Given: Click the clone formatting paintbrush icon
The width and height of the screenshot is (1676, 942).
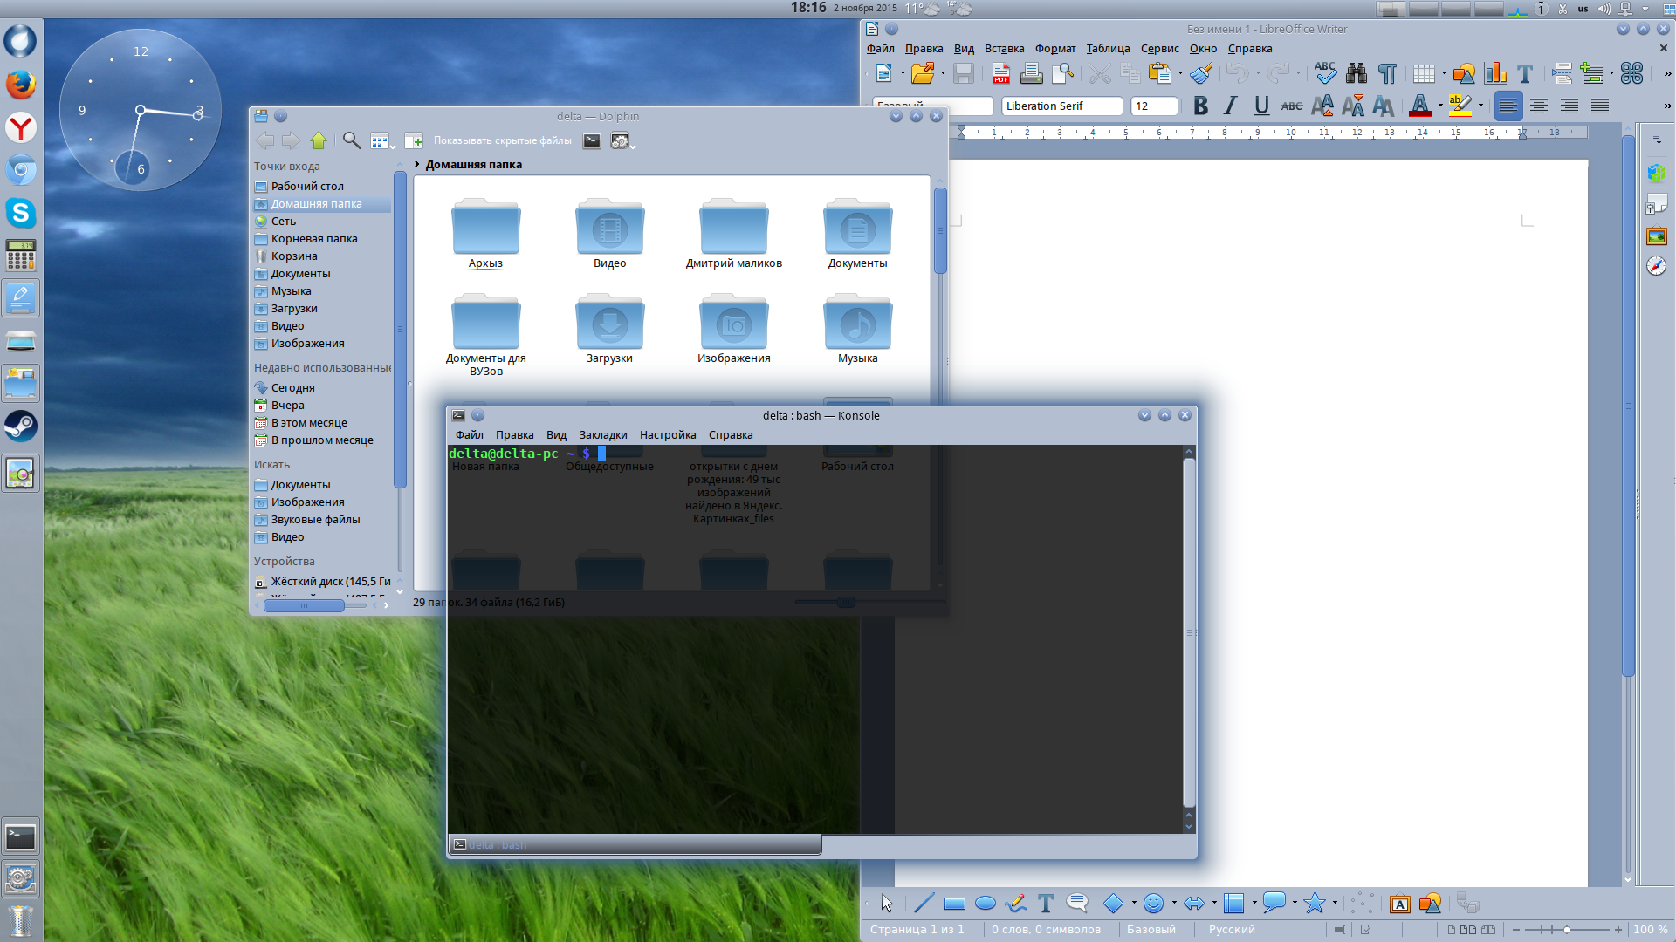Looking at the screenshot, I should pos(1201,74).
